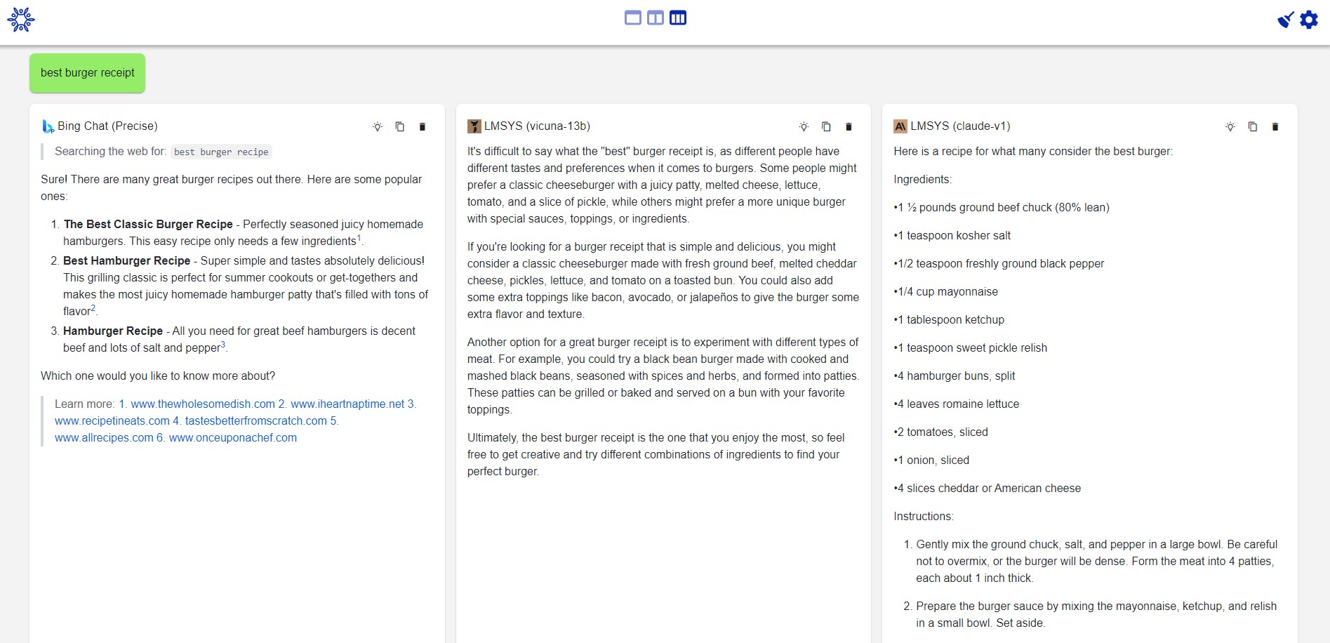Screen dimensions: 1330x643
Task: Click the '1 tablespoon ketchup' ingredient
Action: pyautogui.click(x=949, y=319)
